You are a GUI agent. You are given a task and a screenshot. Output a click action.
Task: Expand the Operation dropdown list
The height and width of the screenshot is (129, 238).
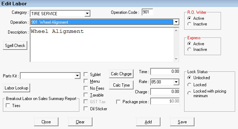pyautogui.click(x=176, y=22)
